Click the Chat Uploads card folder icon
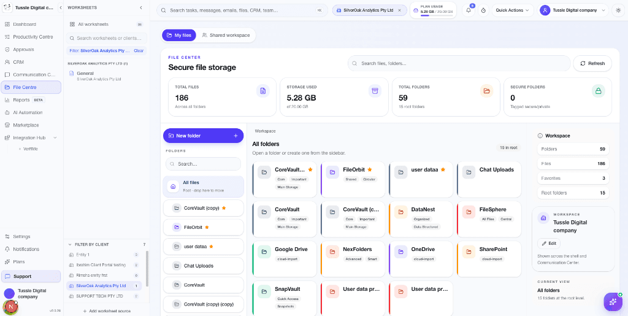Screen dimensions: 628x316 point(469,172)
